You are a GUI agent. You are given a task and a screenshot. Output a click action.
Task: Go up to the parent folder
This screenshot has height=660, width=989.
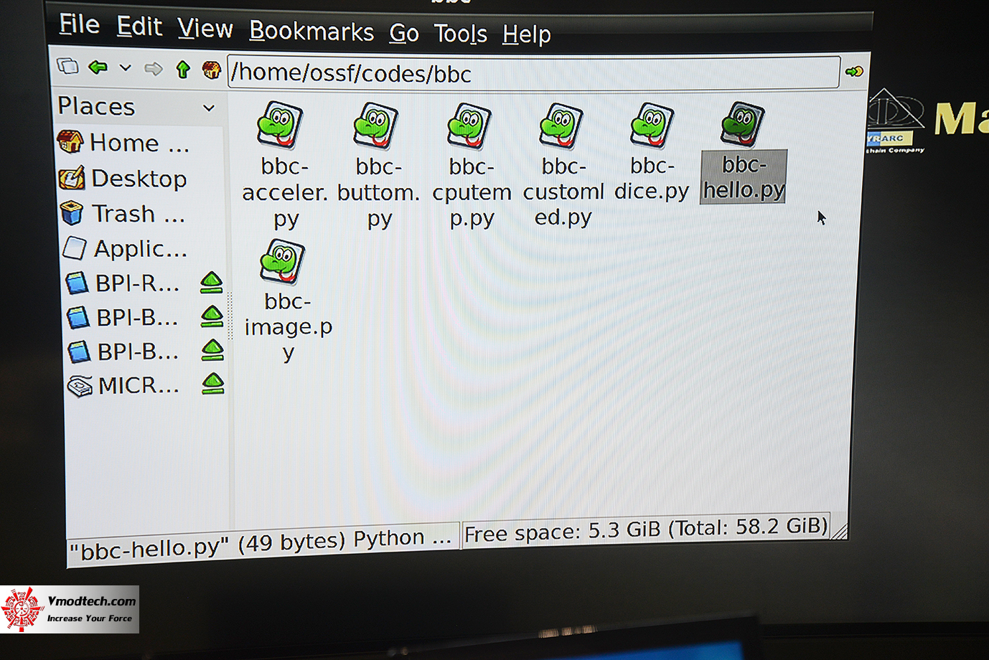pyautogui.click(x=183, y=70)
